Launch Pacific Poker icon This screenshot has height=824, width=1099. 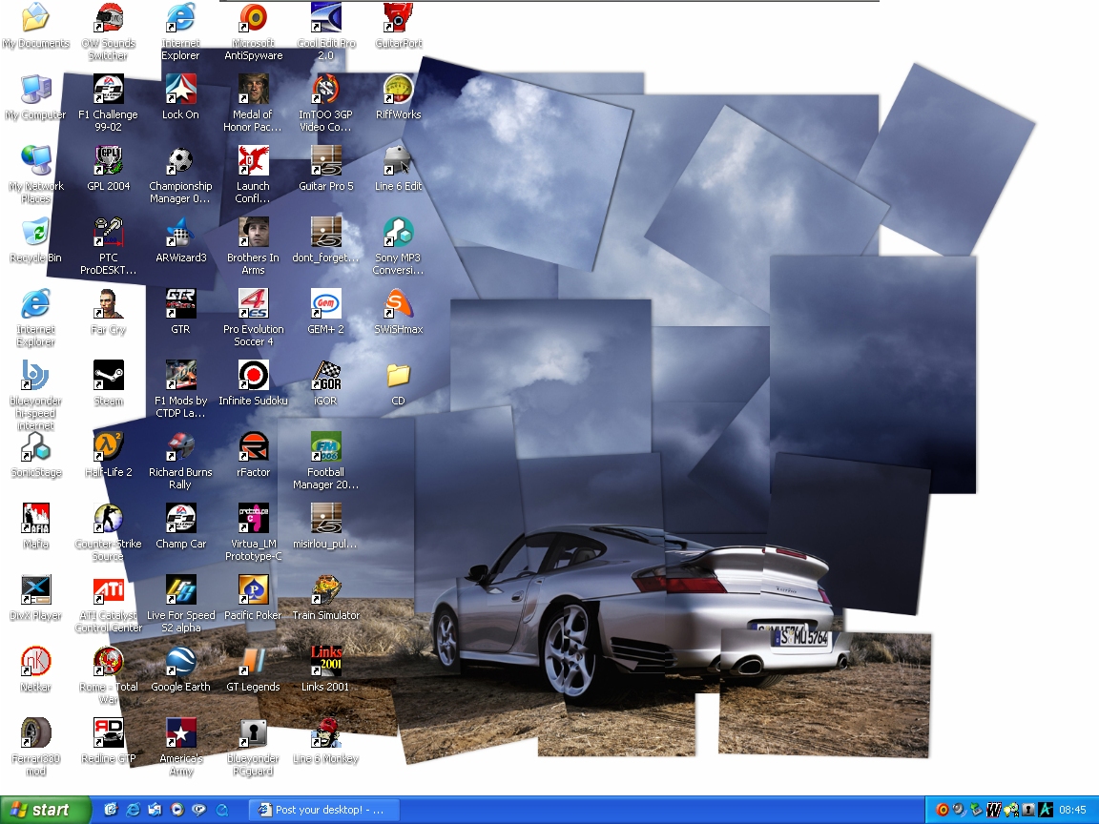click(253, 589)
